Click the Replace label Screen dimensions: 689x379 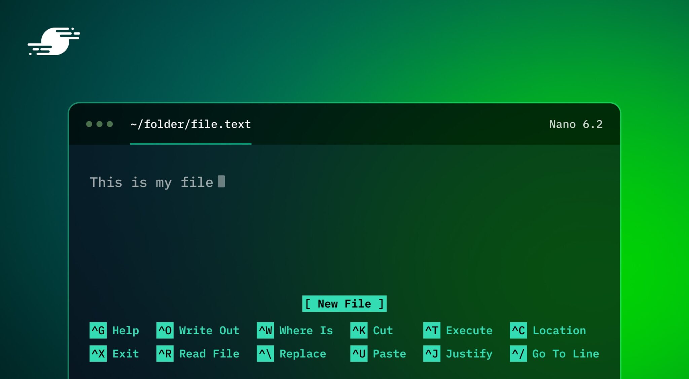click(303, 354)
